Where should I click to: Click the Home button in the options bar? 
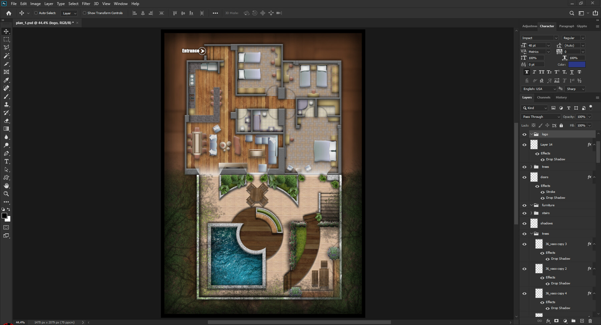point(8,13)
